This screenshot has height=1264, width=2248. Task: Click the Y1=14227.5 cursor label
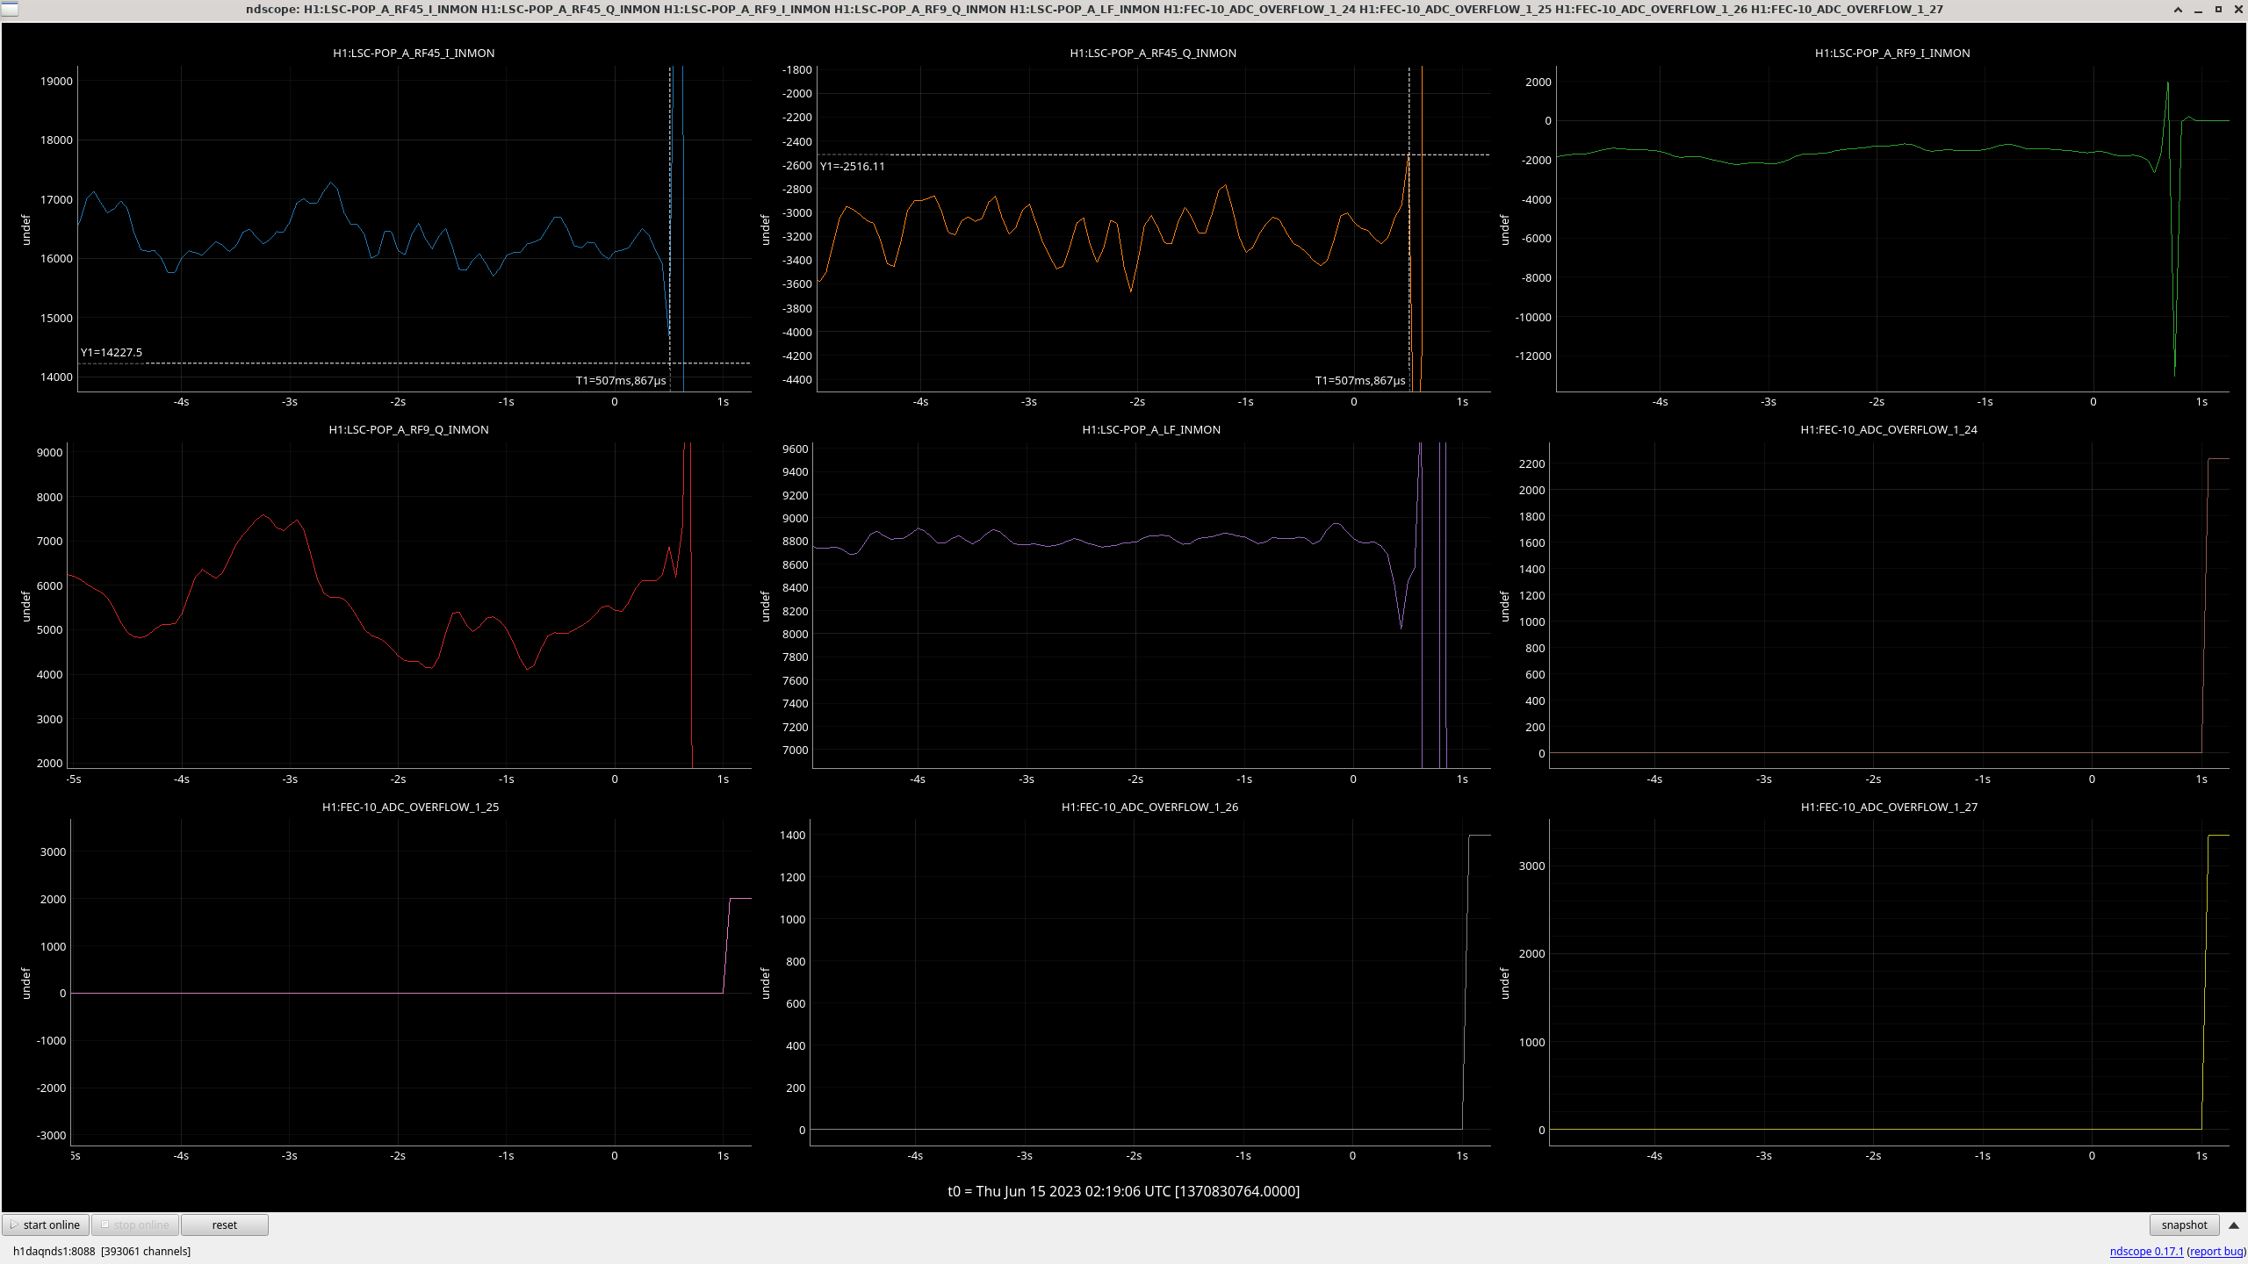[x=112, y=352]
